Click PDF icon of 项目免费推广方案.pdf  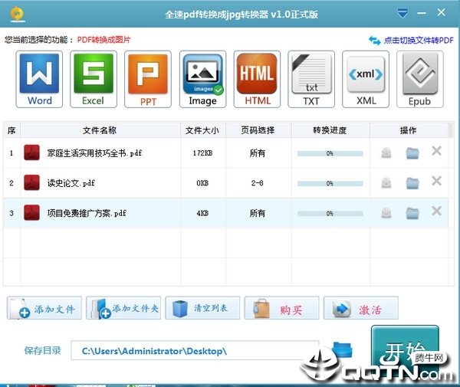[x=31, y=212]
